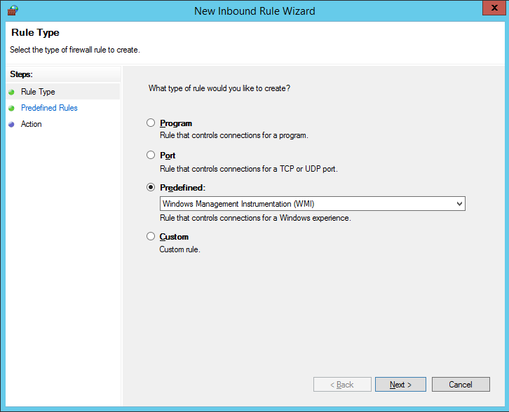Click the firewall icon in the title bar
Viewport: 509px width, 412px height.
[13, 11]
